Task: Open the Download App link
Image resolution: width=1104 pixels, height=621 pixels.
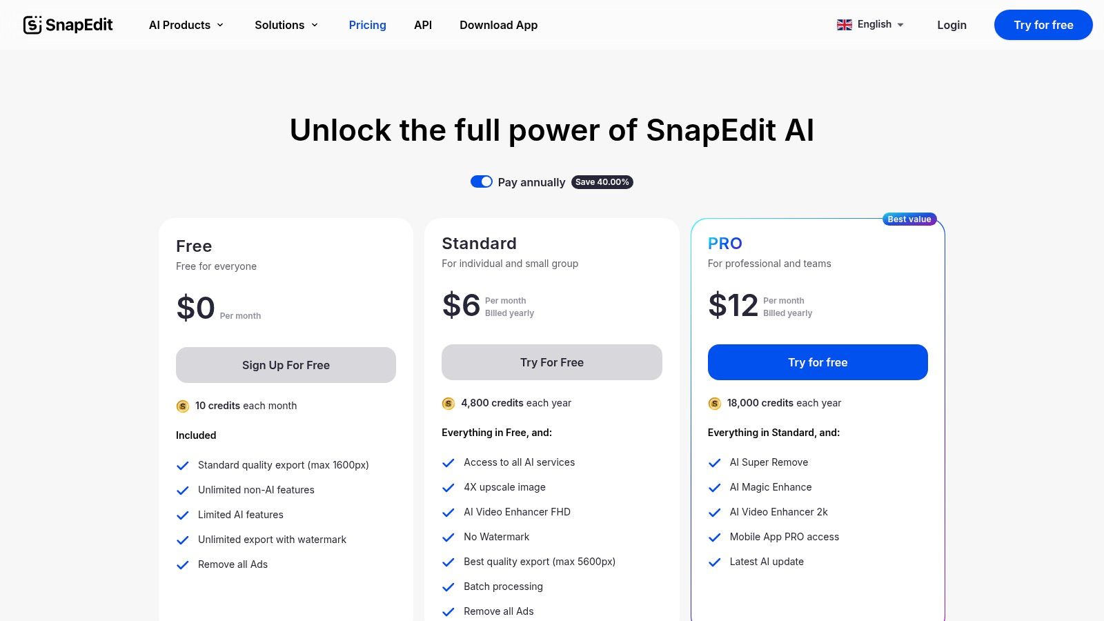Action: pos(498,25)
